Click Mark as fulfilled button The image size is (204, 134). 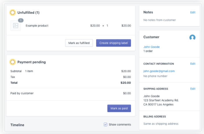click(x=79, y=43)
